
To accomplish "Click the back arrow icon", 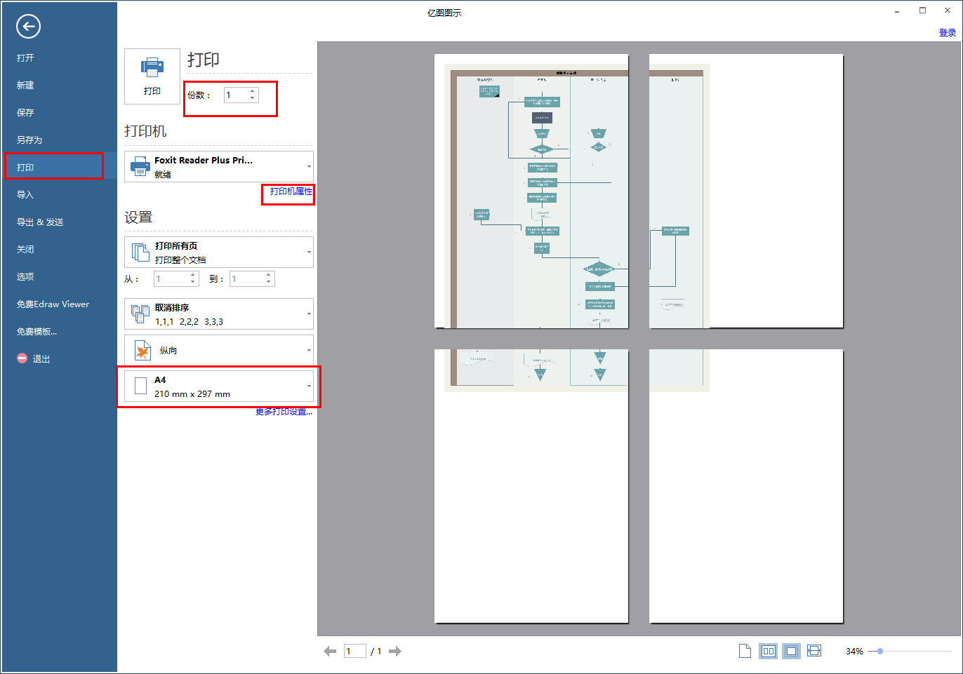I will click(x=28, y=27).
